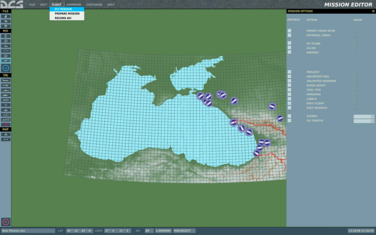Click the date and time display
Image resolution: width=376 pixels, height=235 pixels.
[x=361, y=231]
